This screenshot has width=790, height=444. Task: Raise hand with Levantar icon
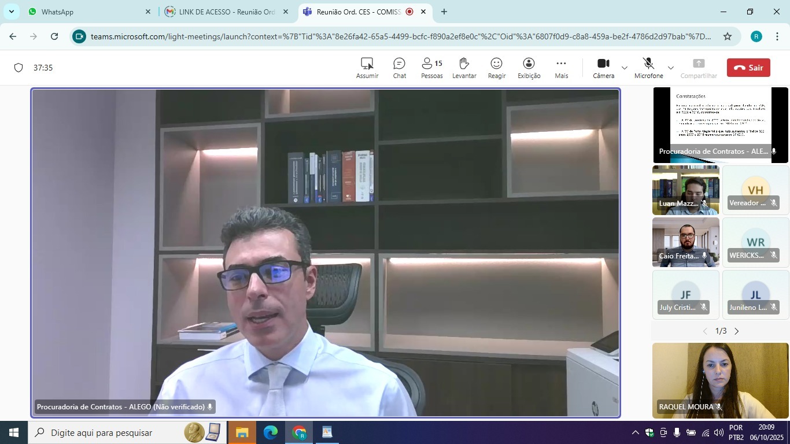(464, 67)
